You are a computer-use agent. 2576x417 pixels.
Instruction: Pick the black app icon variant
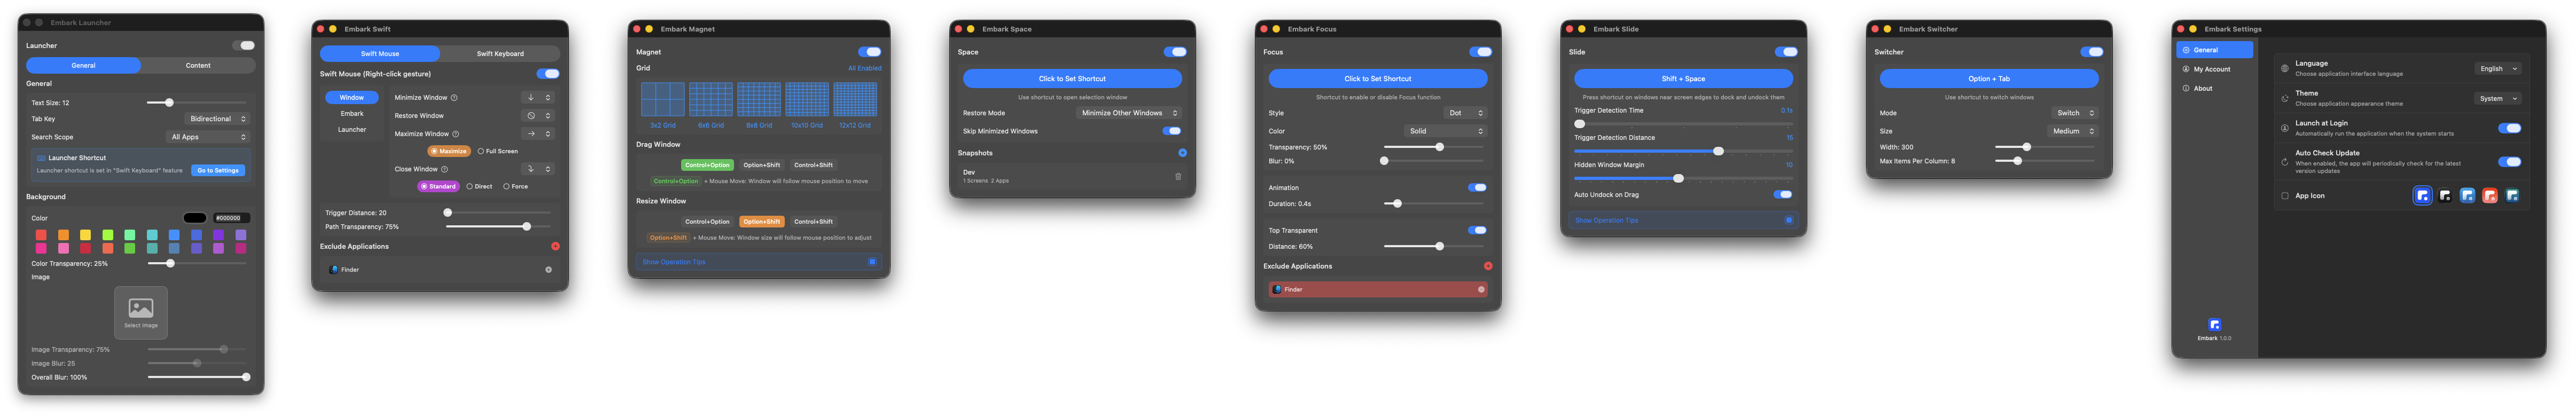[x=2445, y=196]
